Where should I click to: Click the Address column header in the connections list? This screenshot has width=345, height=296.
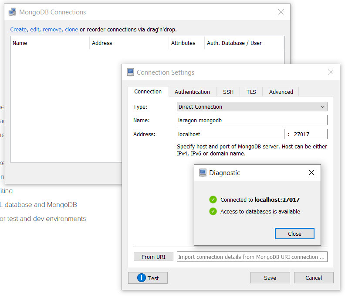coord(129,43)
